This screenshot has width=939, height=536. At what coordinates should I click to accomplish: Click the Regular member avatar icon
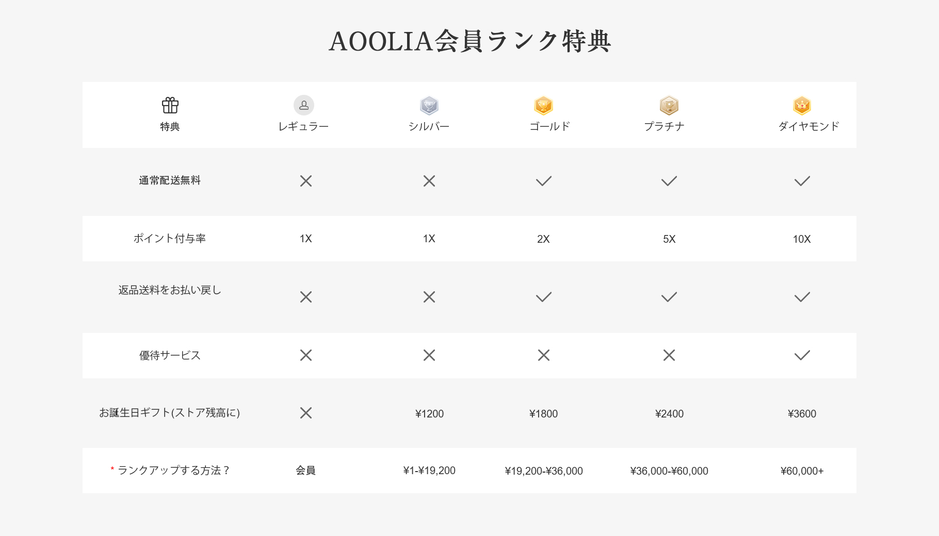point(304,105)
